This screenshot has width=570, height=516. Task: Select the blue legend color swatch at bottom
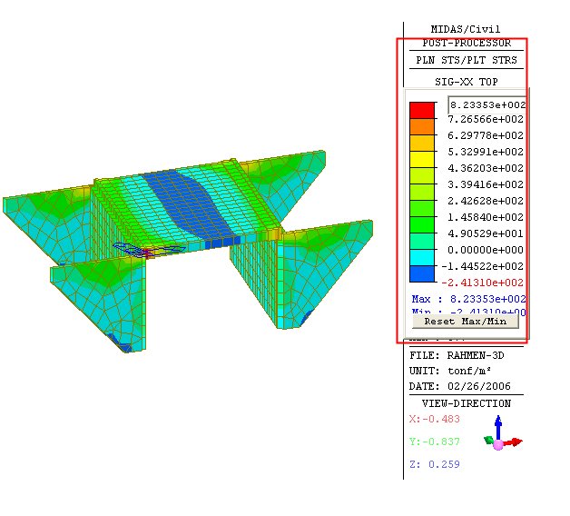coord(421,273)
